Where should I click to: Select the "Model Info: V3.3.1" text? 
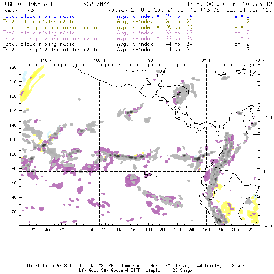click(49, 266)
